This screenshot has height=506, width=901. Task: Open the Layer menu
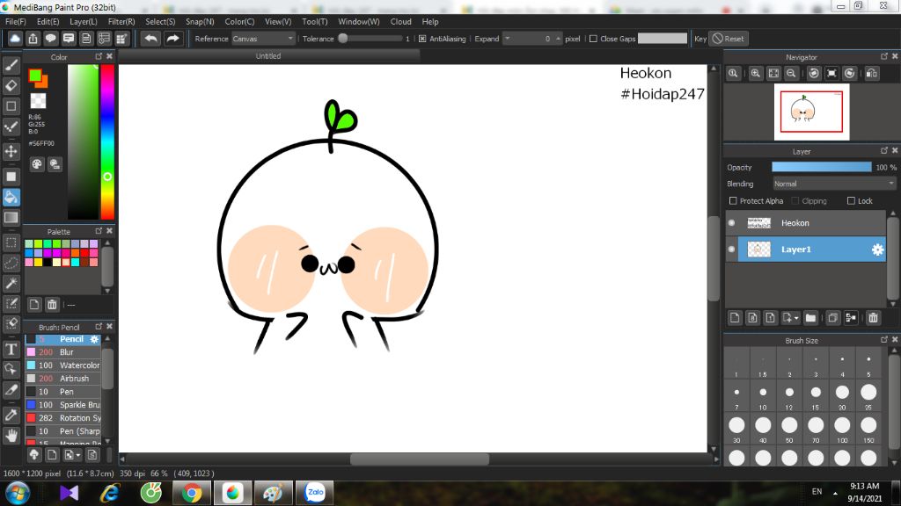click(x=84, y=21)
